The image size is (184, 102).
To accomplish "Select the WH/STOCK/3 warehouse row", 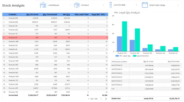I will point(146,65).
